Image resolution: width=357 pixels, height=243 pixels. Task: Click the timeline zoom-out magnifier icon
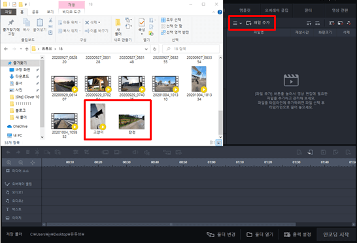coord(21,162)
